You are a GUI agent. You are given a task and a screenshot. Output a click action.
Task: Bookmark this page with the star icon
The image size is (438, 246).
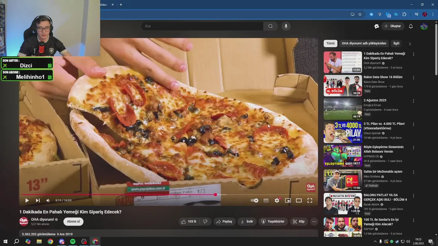coord(360,14)
